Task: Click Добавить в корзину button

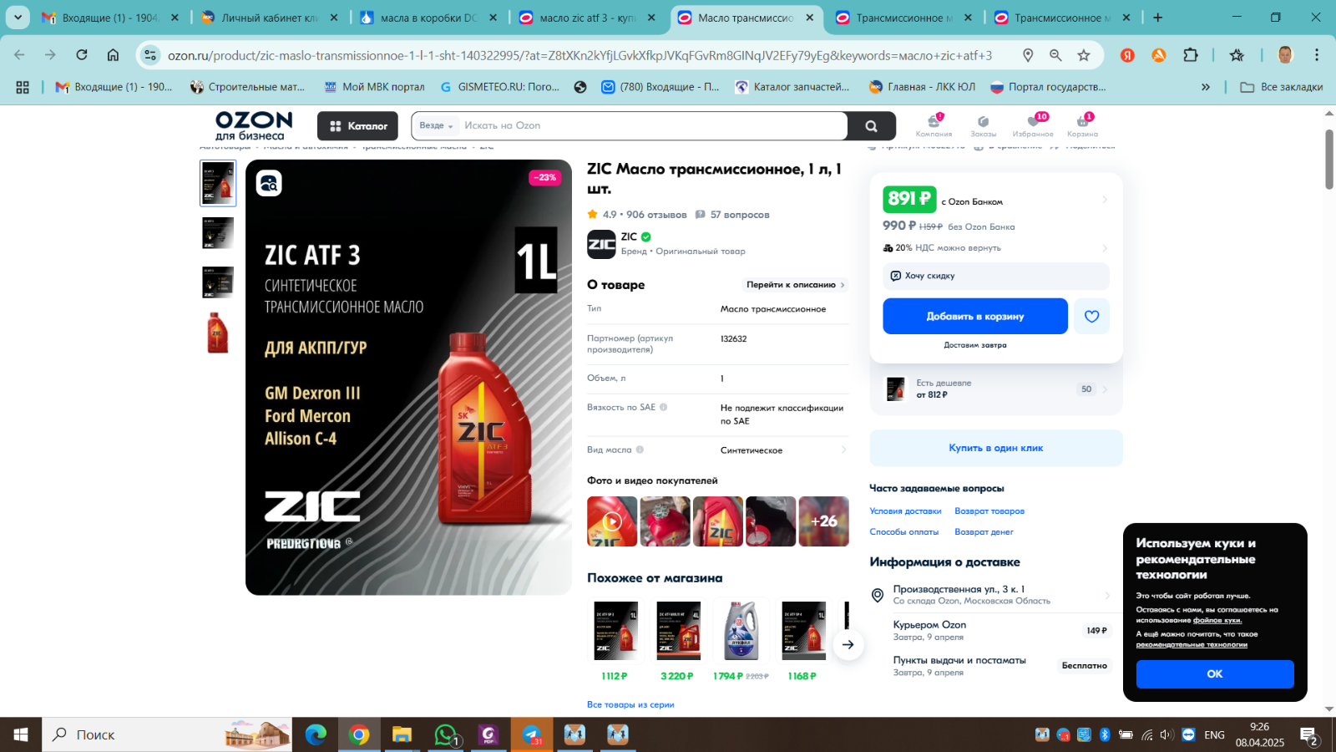Action: click(x=975, y=317)
